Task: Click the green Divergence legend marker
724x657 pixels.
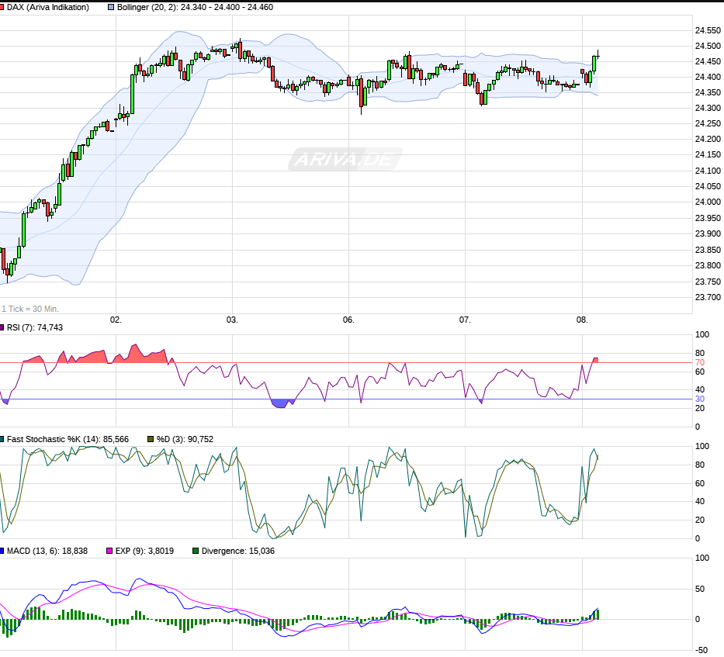Action: [x=195, y=551]
